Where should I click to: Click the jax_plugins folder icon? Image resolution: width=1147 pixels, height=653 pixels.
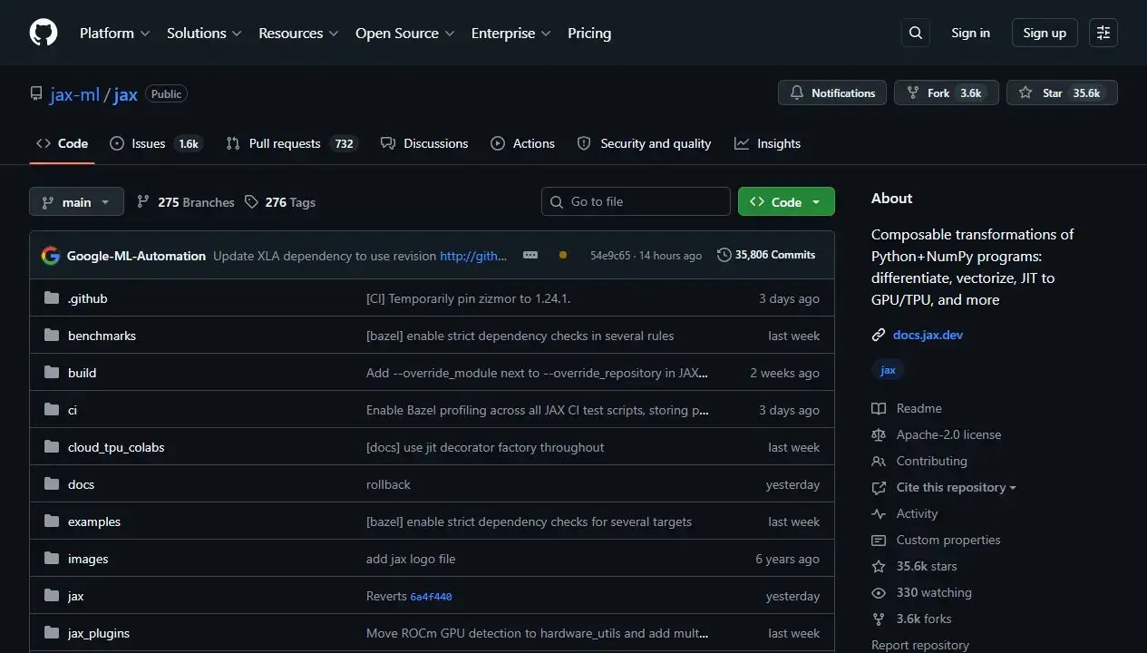(x=51, y=633)
